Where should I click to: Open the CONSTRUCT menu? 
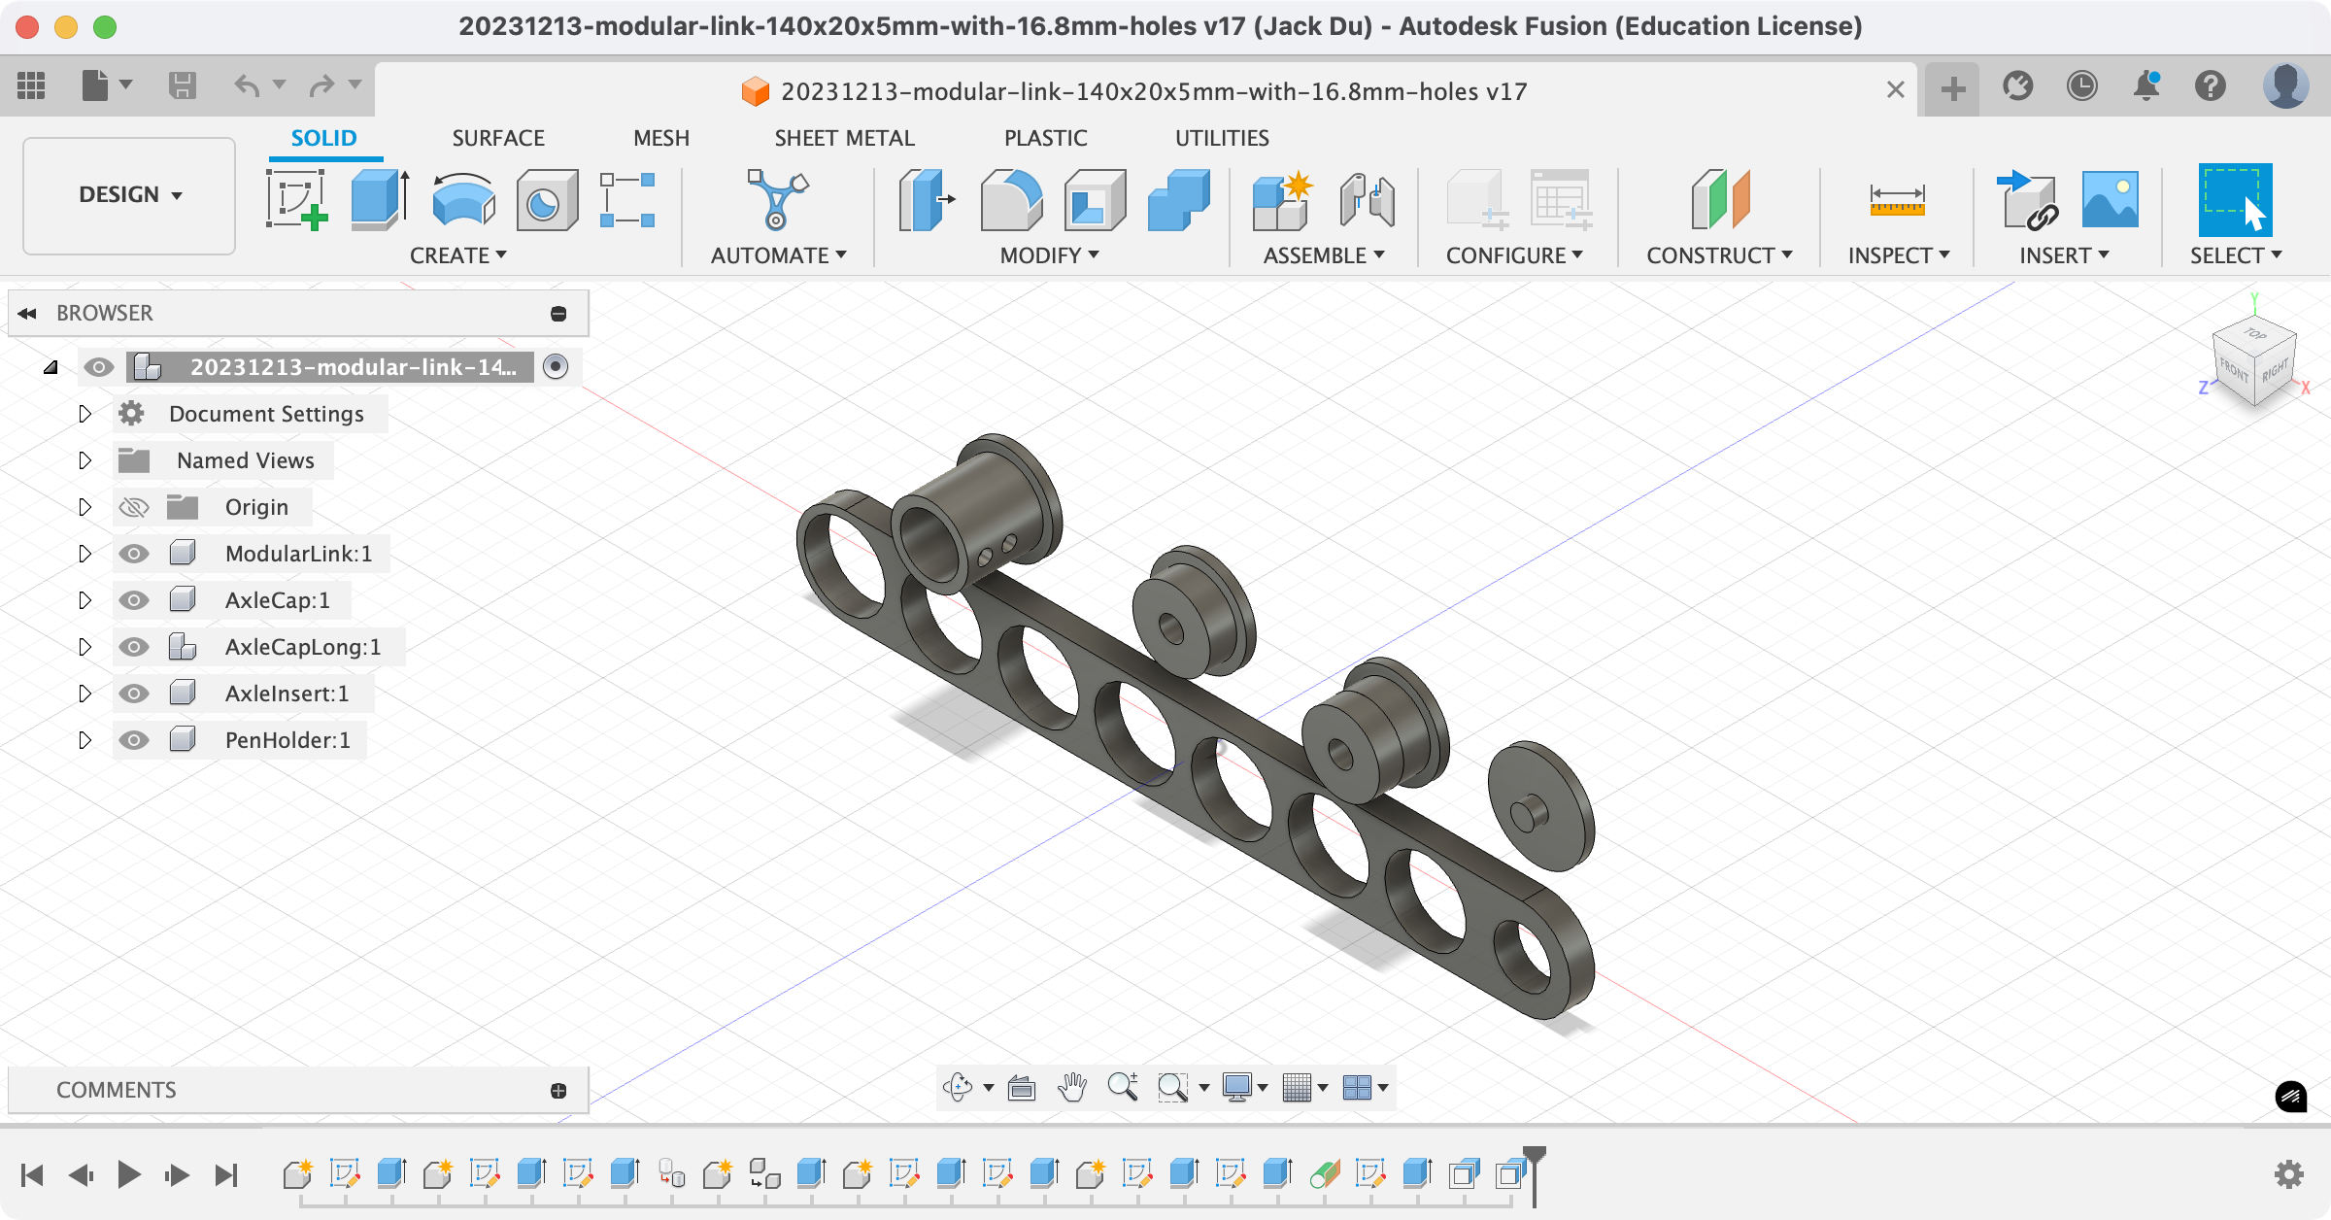click(1718, 255)
